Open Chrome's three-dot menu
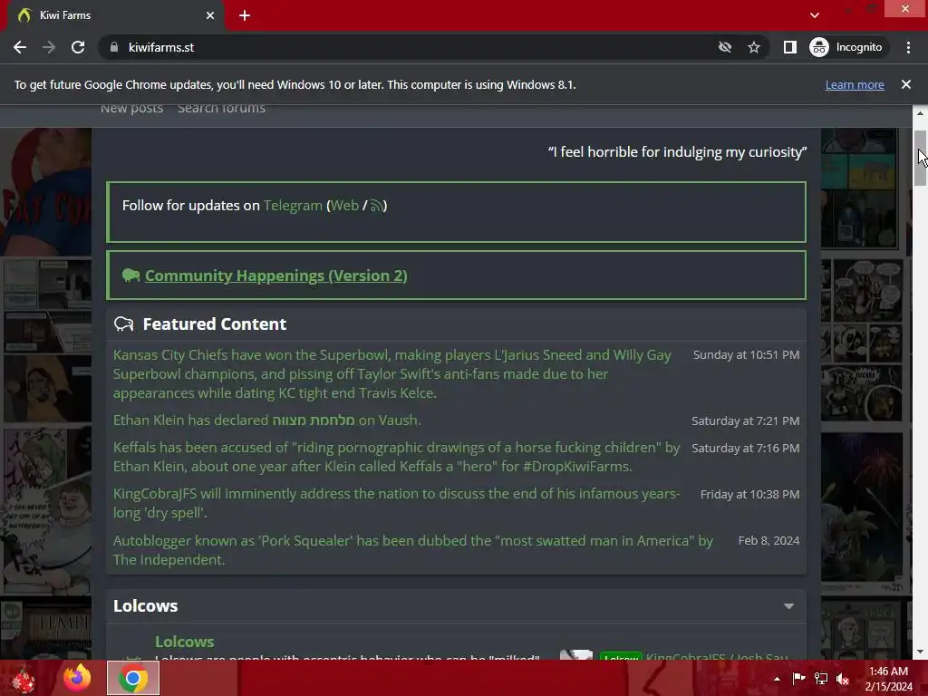This screenshot has height=696, width=928. click(908, 47)
